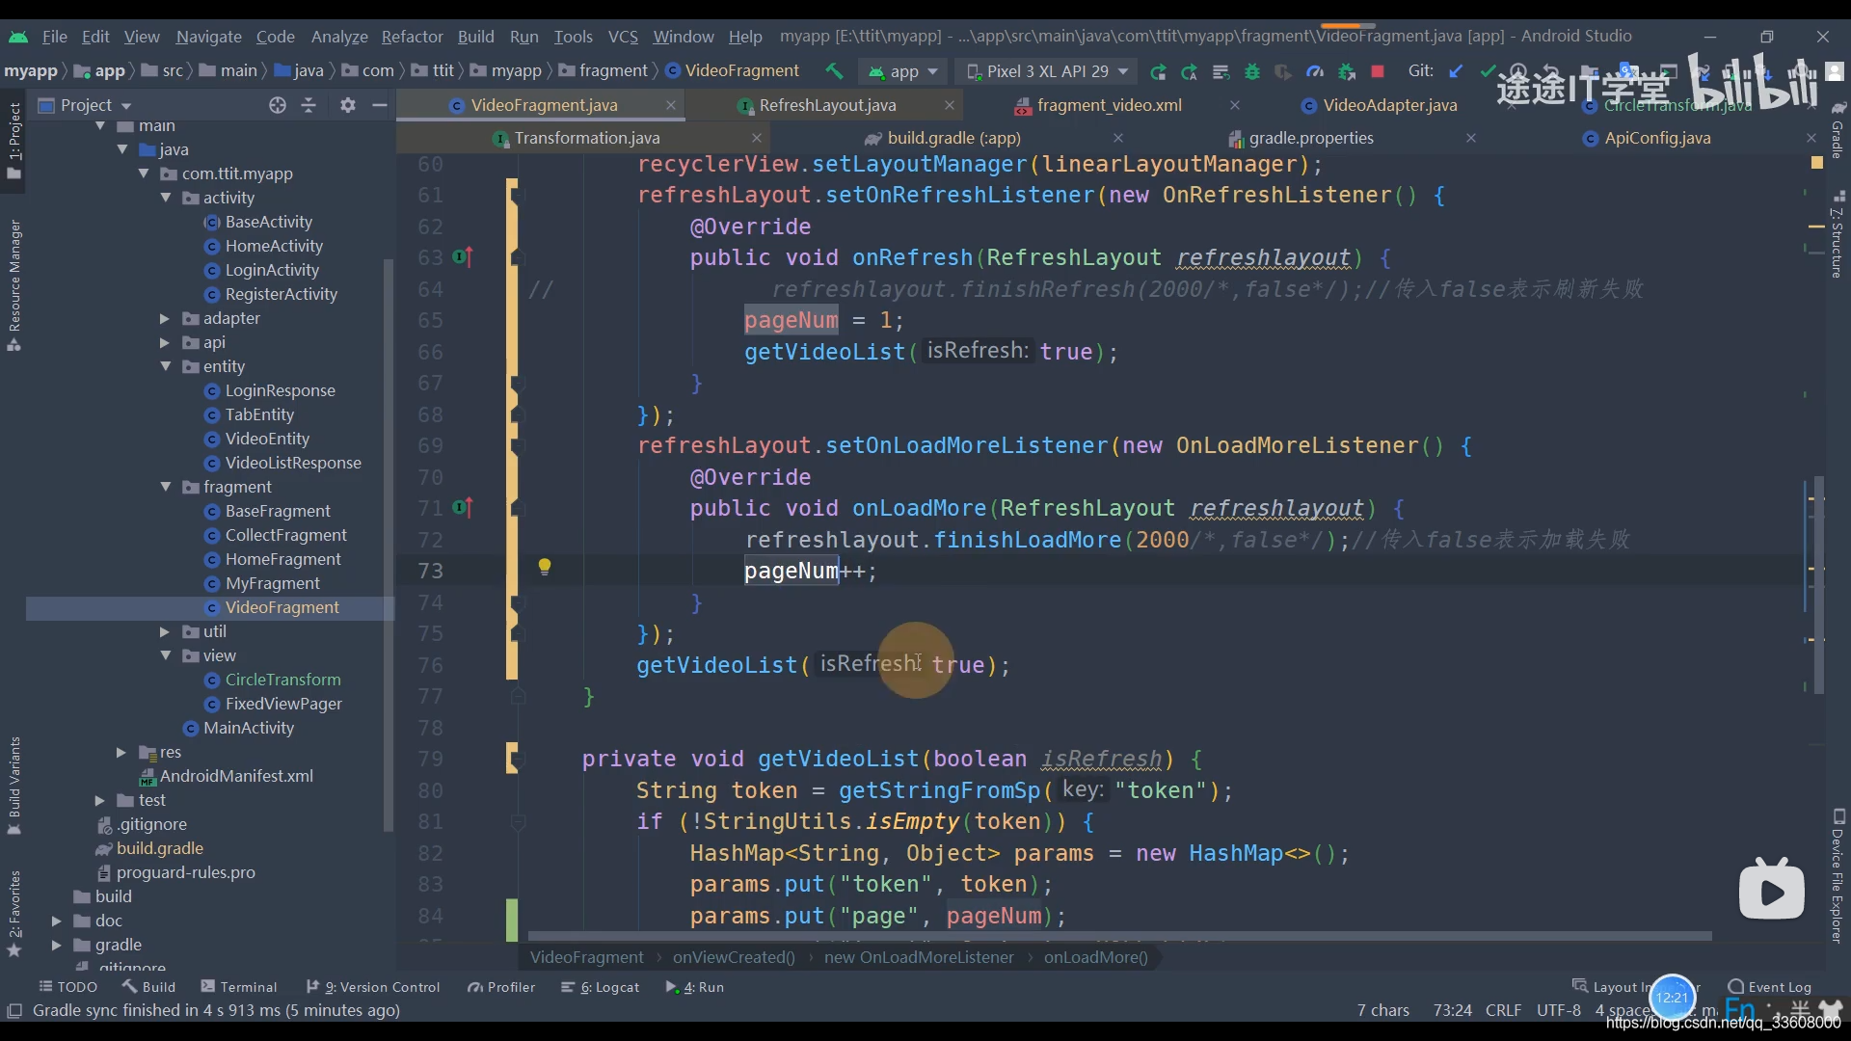Collapse all in Project panel toolbar
This screenshot has width=1851, height=1041.
(x=308, y=105)
